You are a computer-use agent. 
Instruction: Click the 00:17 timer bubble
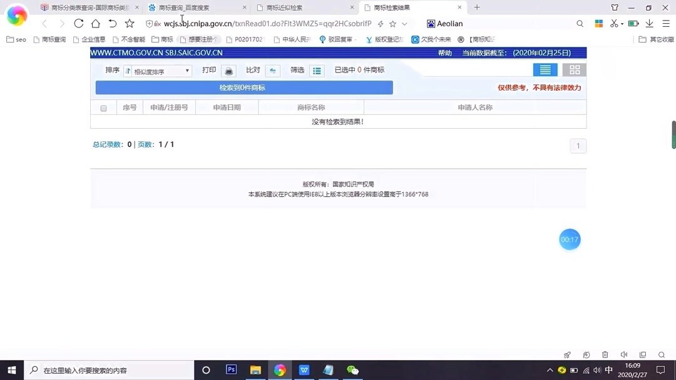tap(569, 239)
